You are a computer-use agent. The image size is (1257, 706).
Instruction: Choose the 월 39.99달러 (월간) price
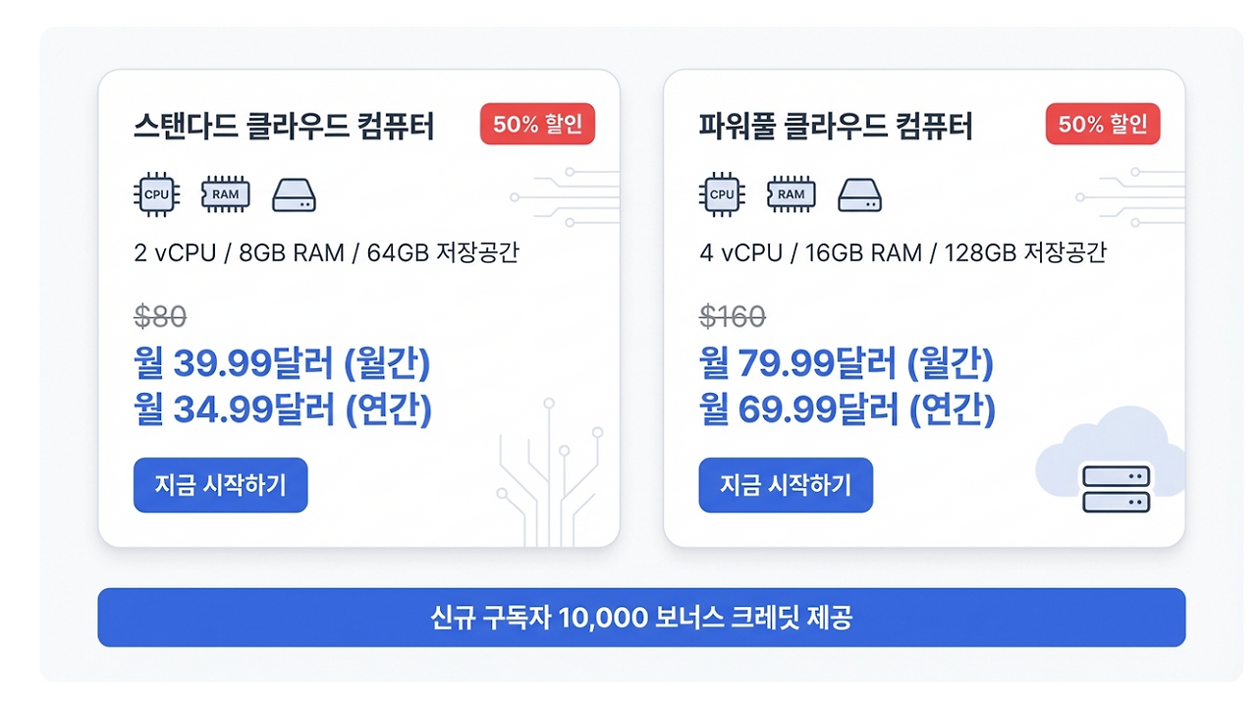click(x=282, y=364)
